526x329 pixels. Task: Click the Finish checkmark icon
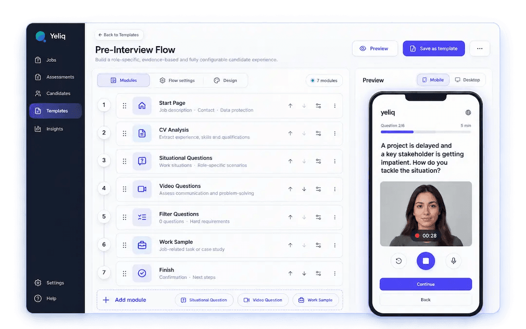(x=142, y=274)
